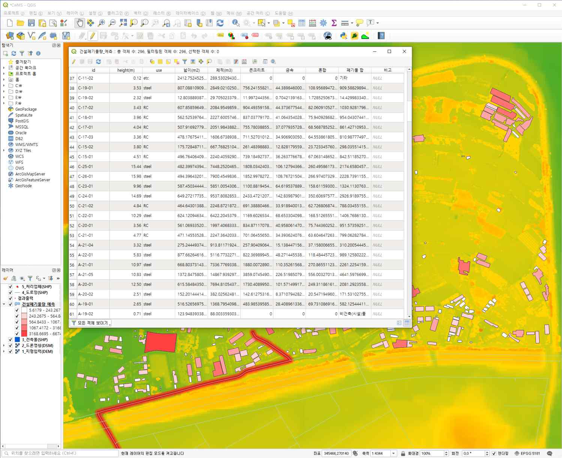Open the Processing Toolbox gear icon

click(323, 23)
